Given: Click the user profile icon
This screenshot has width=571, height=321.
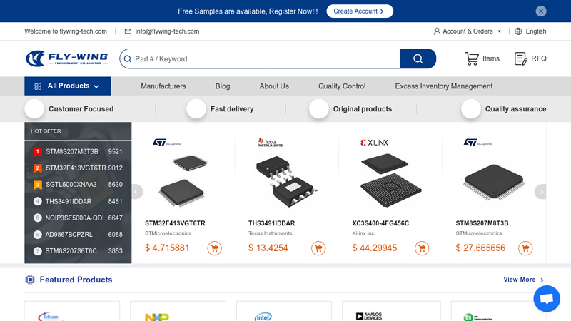Looking at the screenshot, I should [437, 31].
